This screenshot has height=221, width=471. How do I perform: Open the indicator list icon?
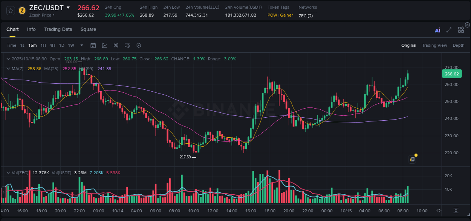(127, 45)
